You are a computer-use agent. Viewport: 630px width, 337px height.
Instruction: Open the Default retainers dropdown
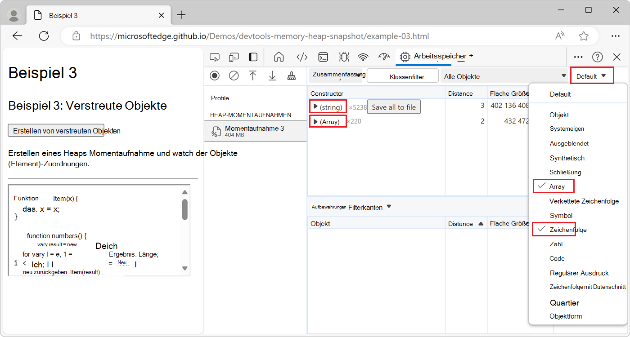tap(592, 75)
